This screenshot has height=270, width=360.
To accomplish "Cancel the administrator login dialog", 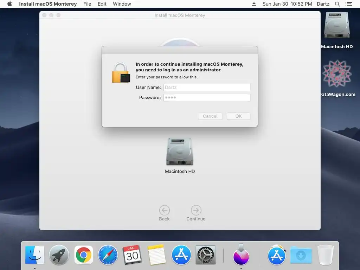I will 210,116.
